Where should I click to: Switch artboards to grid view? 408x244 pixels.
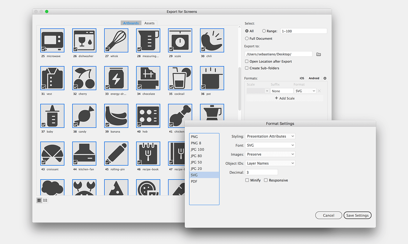(39, 200)
